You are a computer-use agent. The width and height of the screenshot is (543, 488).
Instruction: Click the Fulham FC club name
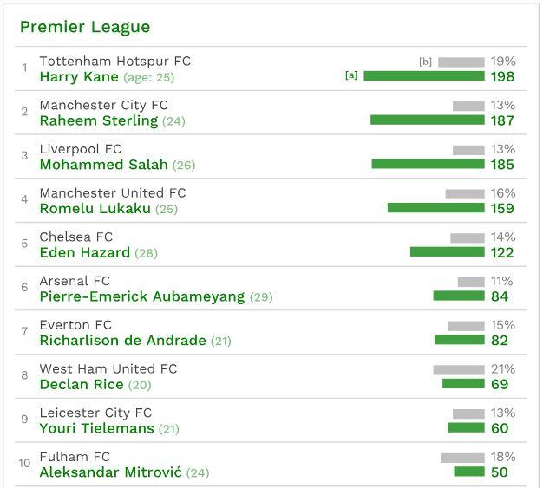(x=75, y=457)
